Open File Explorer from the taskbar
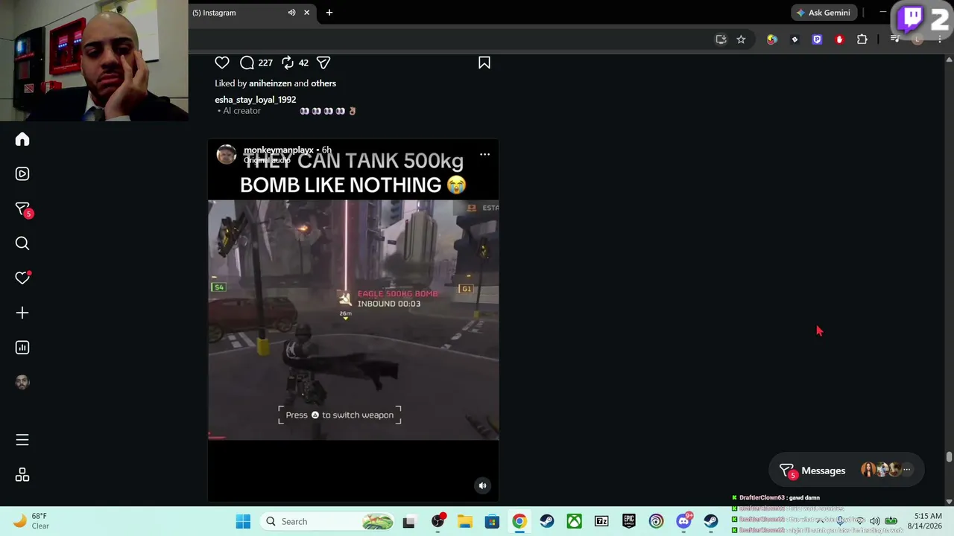Image resolution: width=954 pixels, height=536 pixels. point(464,521)
